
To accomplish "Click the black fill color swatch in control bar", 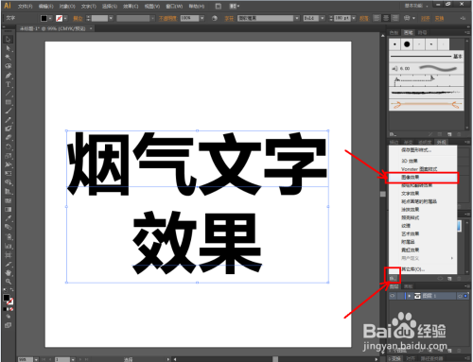I will point(44,18).
